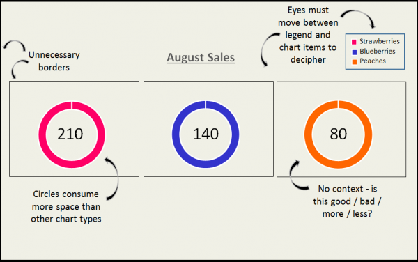Click the 80 value in the orange donut
Image resolution: width=418 pixels, height=262 pixels.
pos(339,134)
